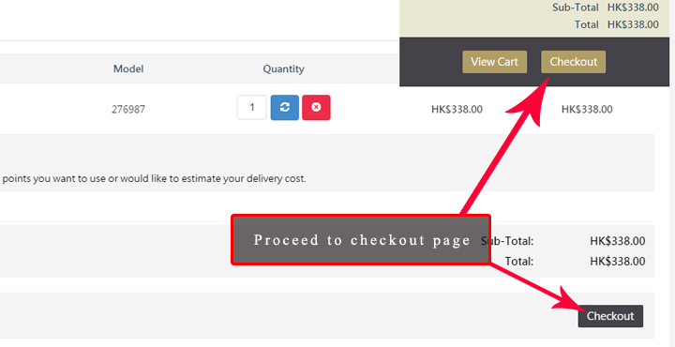
Task: Select the model number 276987
Action: (128, 110)
